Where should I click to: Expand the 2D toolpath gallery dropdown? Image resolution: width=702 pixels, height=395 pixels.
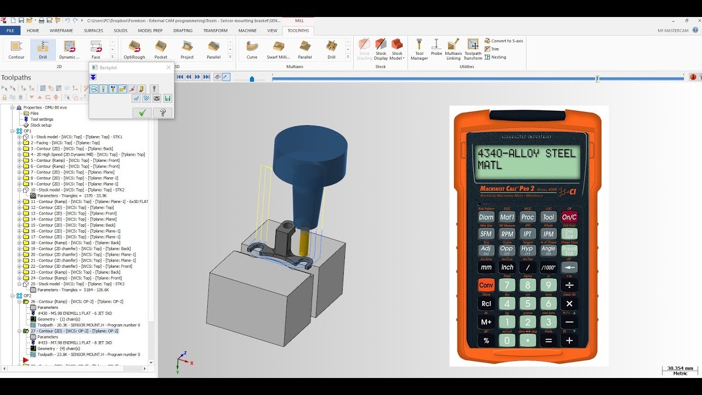click(112, 57)
